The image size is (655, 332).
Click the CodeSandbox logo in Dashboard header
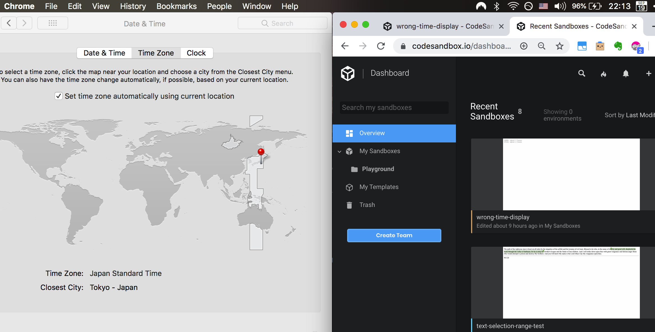pyautogui.click(x=348, y=73)
